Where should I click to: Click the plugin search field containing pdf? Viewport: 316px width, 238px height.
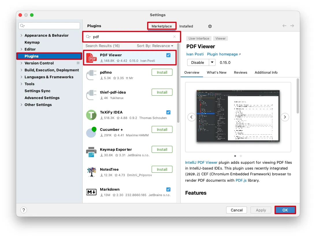click(x=132, y=37)
